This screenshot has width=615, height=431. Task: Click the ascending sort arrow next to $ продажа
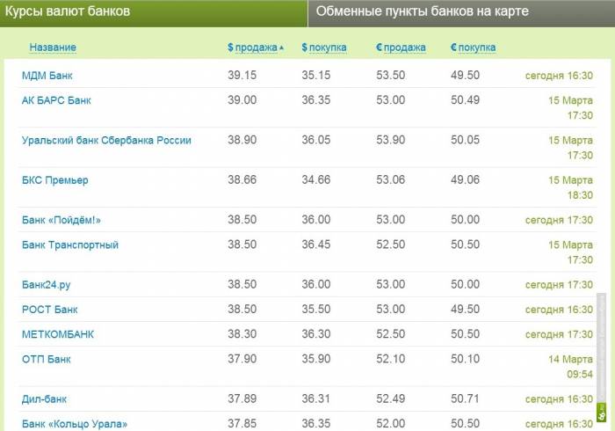(x=281, y=48)
